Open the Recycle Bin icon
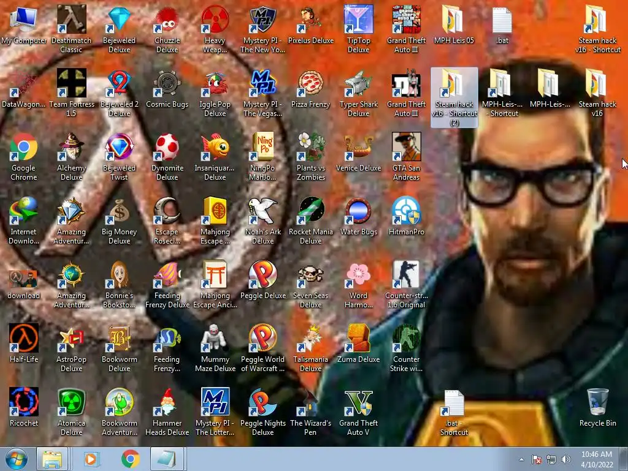 coord(597,401)
